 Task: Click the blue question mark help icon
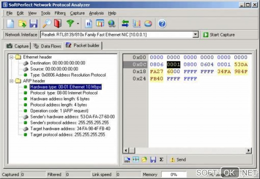coord(162,23)
